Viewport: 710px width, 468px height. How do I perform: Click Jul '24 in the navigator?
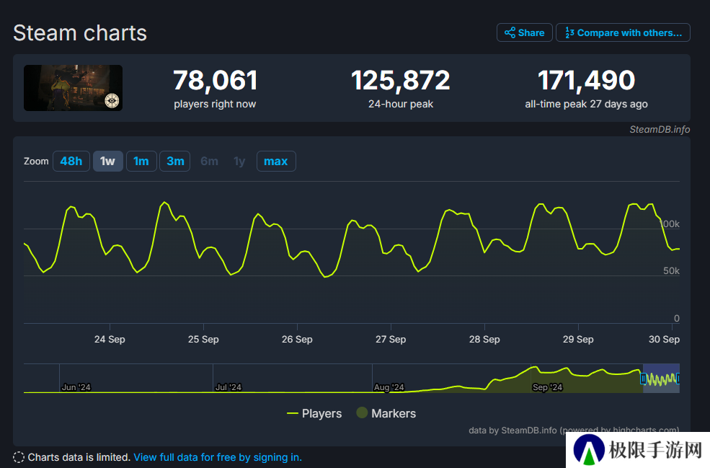coord(228,387)
